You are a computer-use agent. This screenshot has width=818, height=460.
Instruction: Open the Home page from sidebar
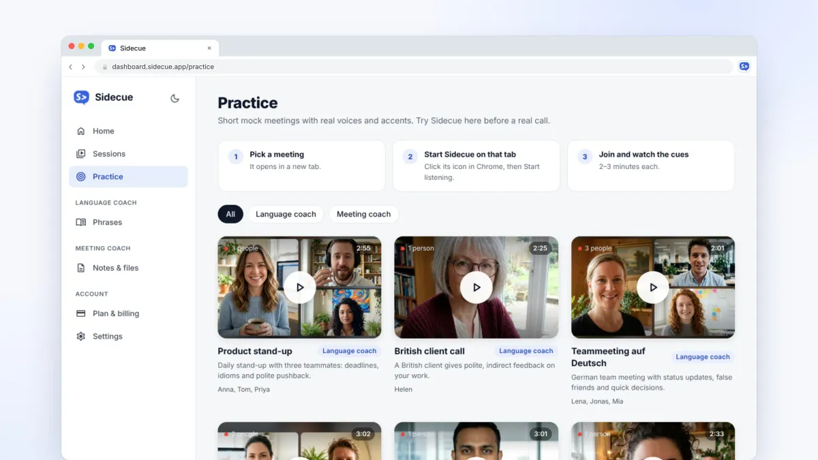click(x=128, y=131)
